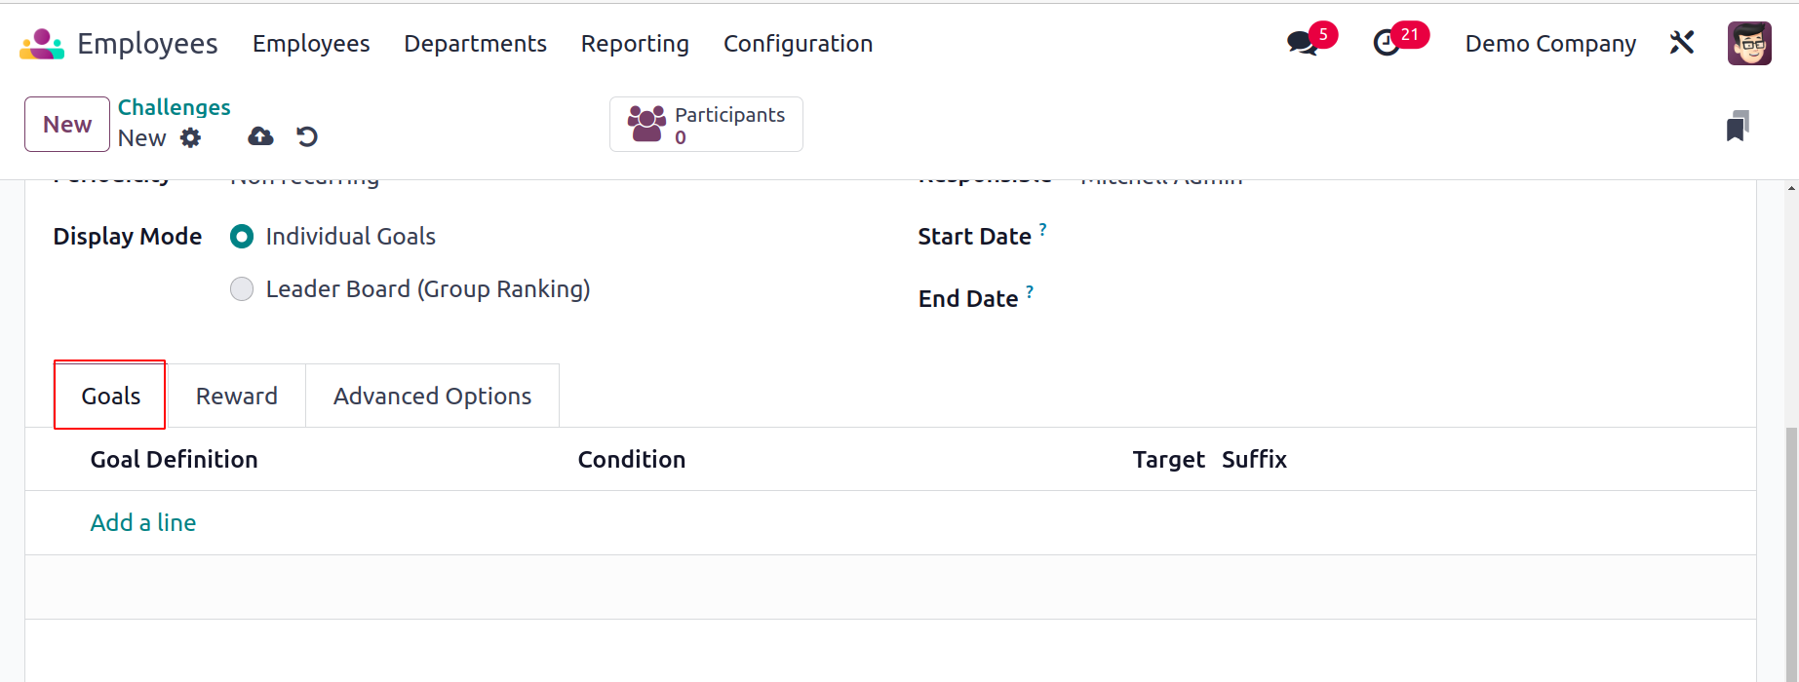Discard changes with the undo arrow icon
Image resolution: width=1799 pixels, height=682 pixels.
click(307, 136)
